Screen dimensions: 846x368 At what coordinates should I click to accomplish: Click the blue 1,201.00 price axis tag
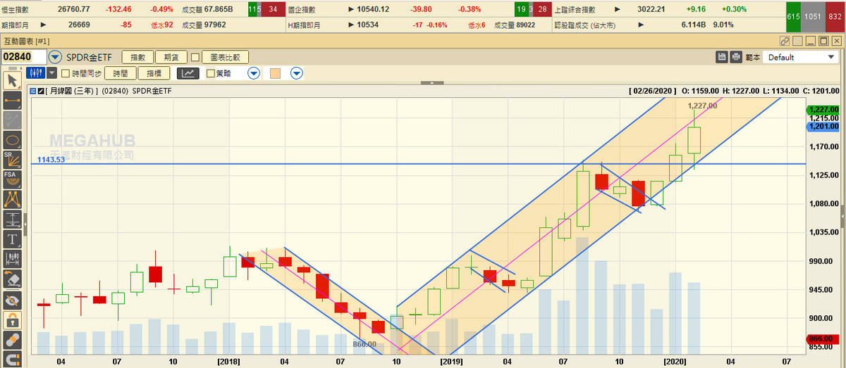click(823, 126)
